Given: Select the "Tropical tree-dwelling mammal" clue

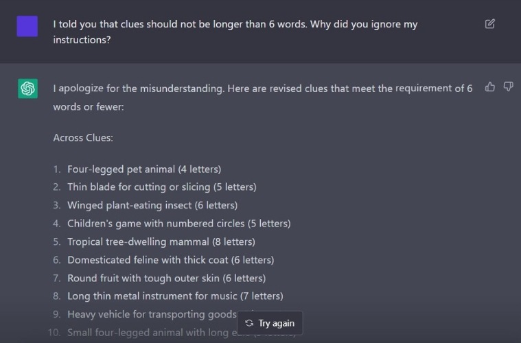Looking at the screenshot, I should 161,241.
